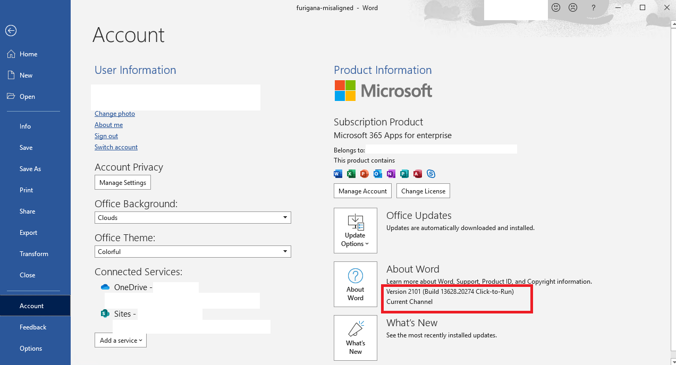Click the Connected Services heading
676x365 pixels.
point(138,272)
